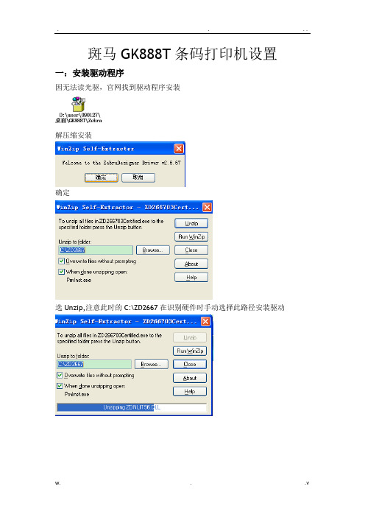This screenshot has height=517, width=365.
Task: Open Help in the middle dialog
Action: point(191,278)
